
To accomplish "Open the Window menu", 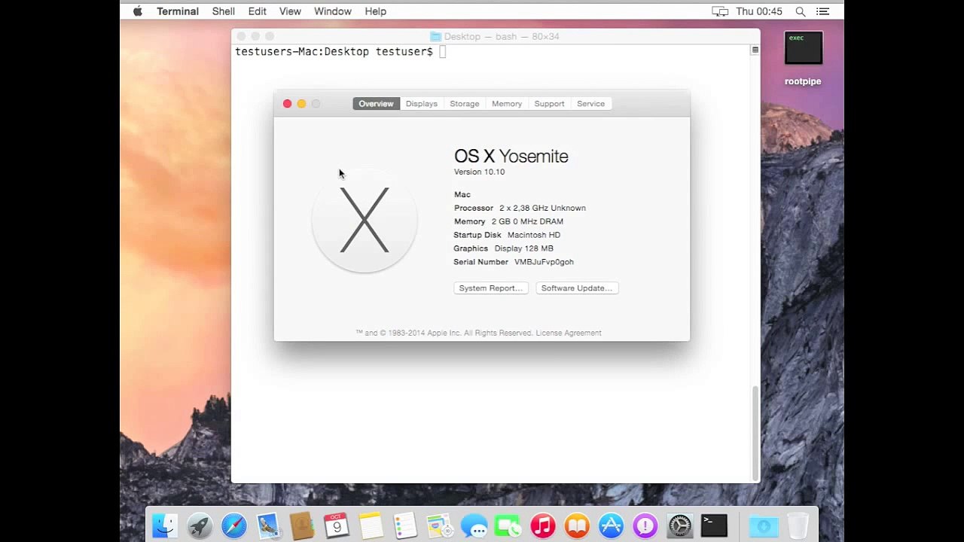I will (x=333, y=11).
